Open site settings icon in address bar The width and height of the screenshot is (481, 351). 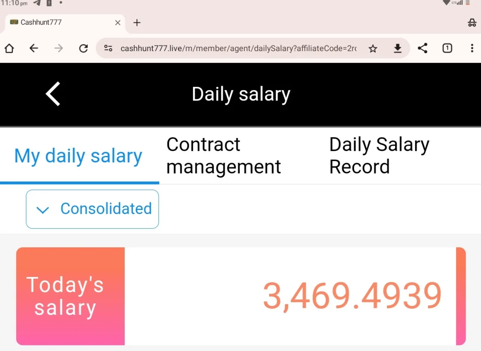[108, 48]
